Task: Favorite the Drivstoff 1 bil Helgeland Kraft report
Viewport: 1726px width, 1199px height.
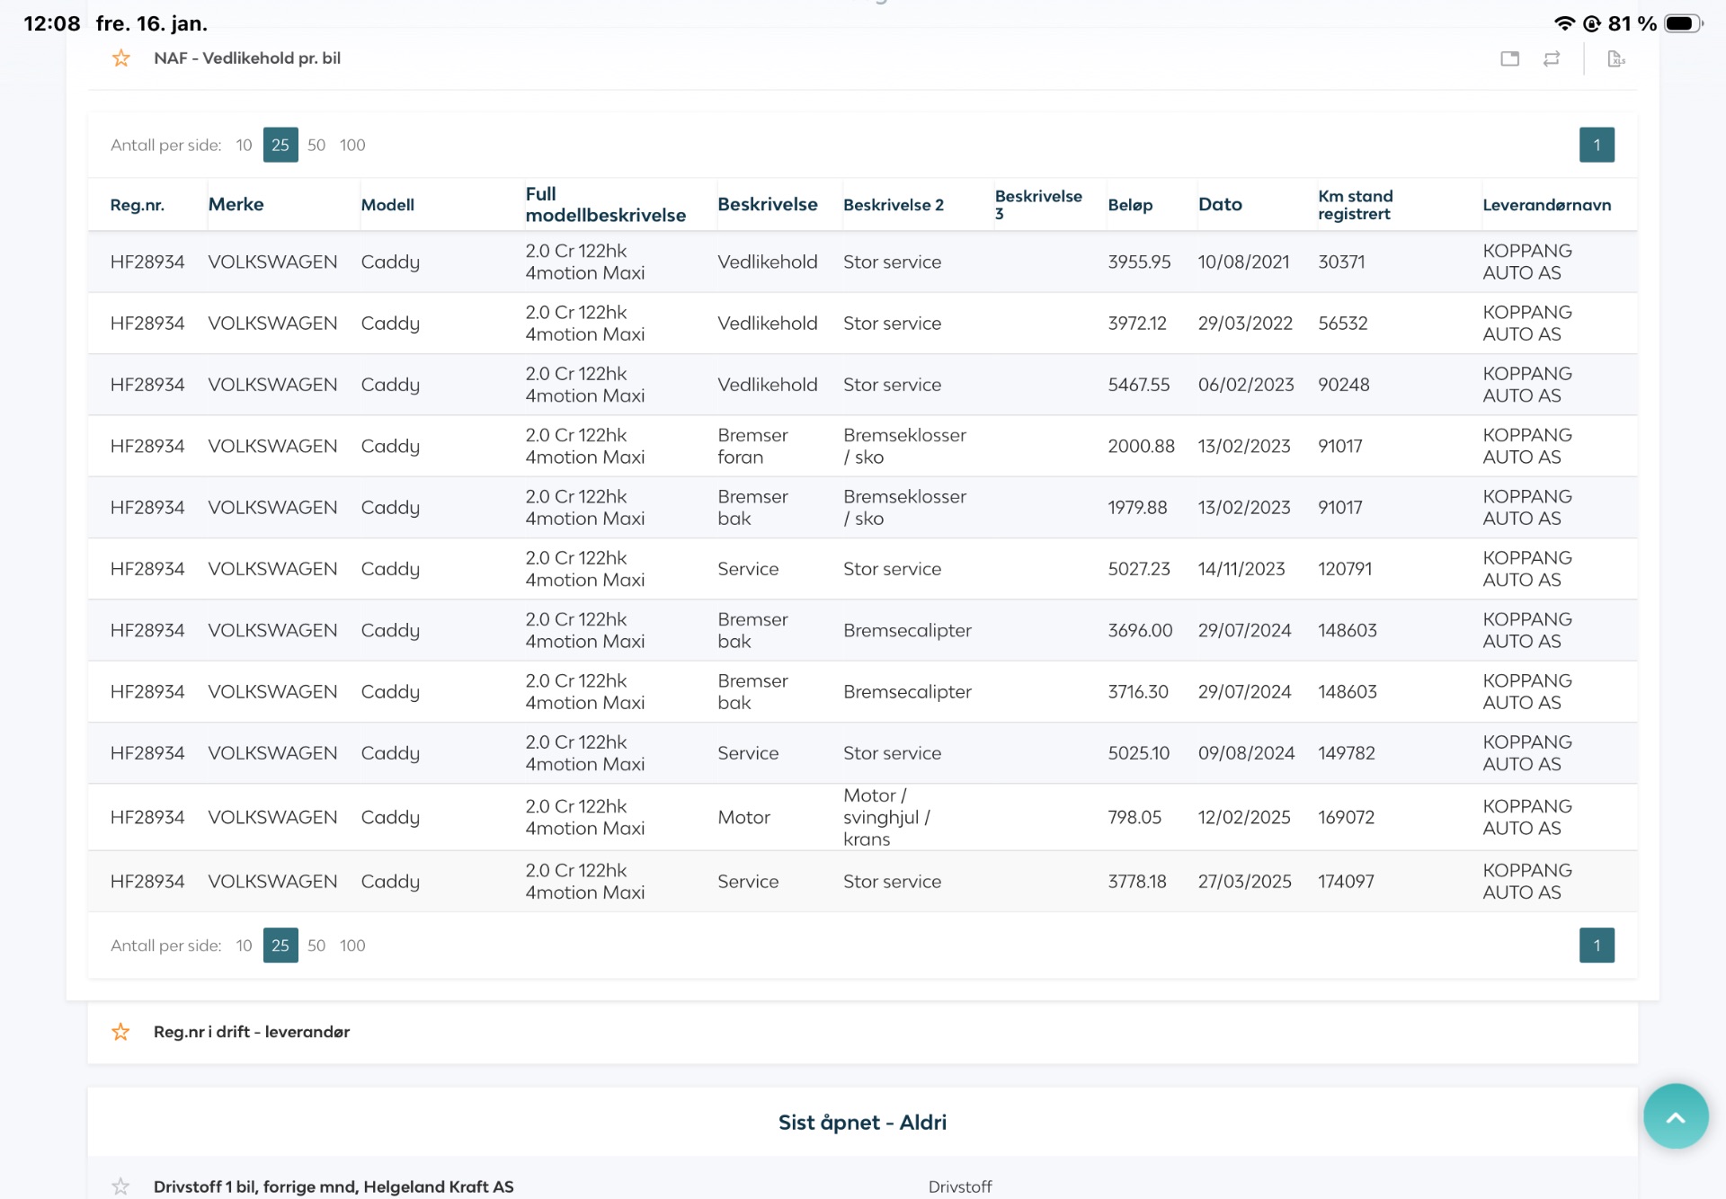Action: pyautogui.click(x=120, y=1186)
